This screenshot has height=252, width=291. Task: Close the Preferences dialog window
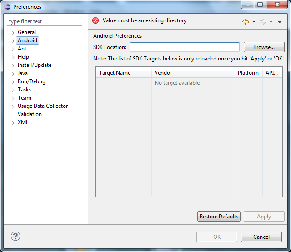click(277, 5)
